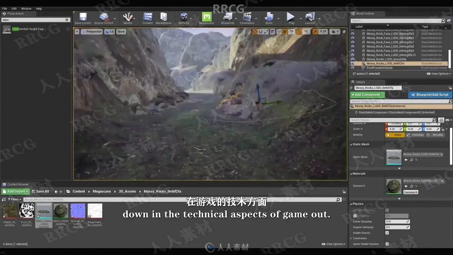Click the Add Component button

click(367, 95)
